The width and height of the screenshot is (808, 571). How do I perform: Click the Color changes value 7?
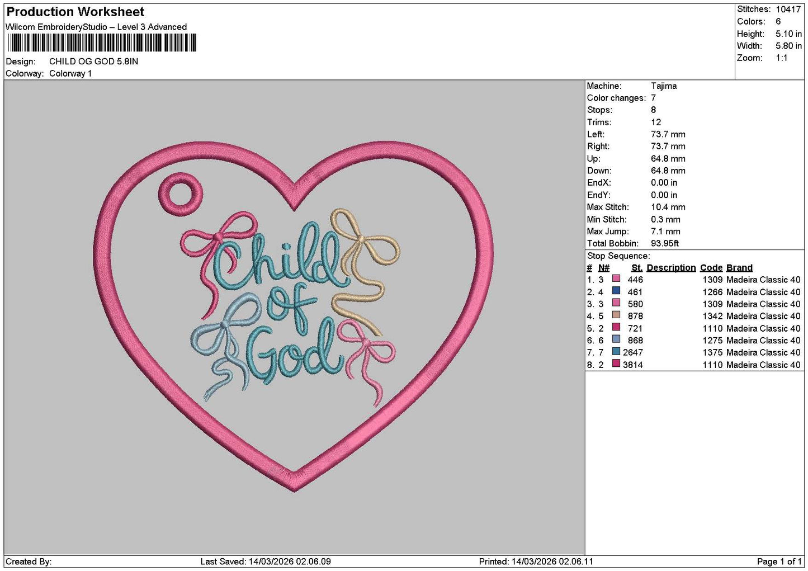pyautogui.click(x=654, y=98)
